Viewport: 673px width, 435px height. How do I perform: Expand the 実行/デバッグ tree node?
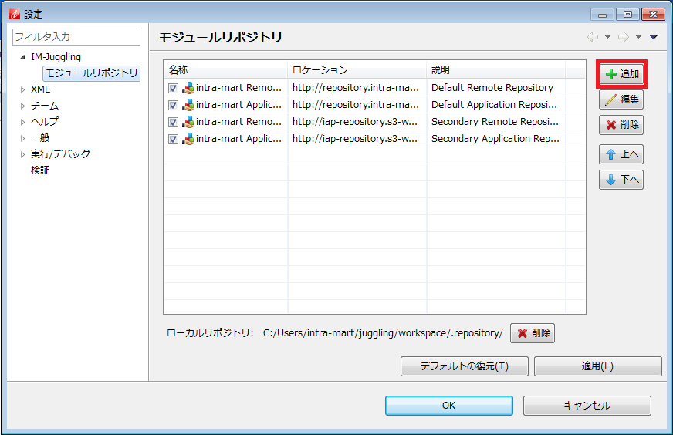point(22,154)
